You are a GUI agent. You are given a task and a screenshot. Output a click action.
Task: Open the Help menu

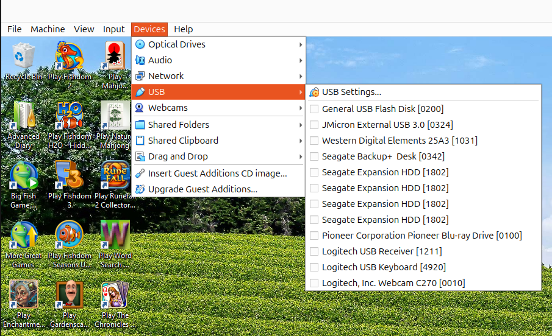click(184, 29)
